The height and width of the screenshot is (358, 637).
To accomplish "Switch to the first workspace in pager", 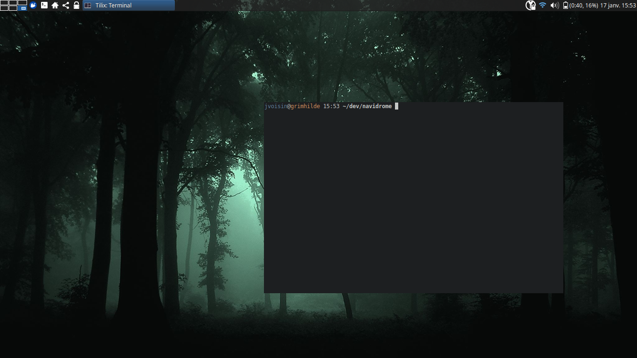I will pyautogui.click(x=4, y=3).
